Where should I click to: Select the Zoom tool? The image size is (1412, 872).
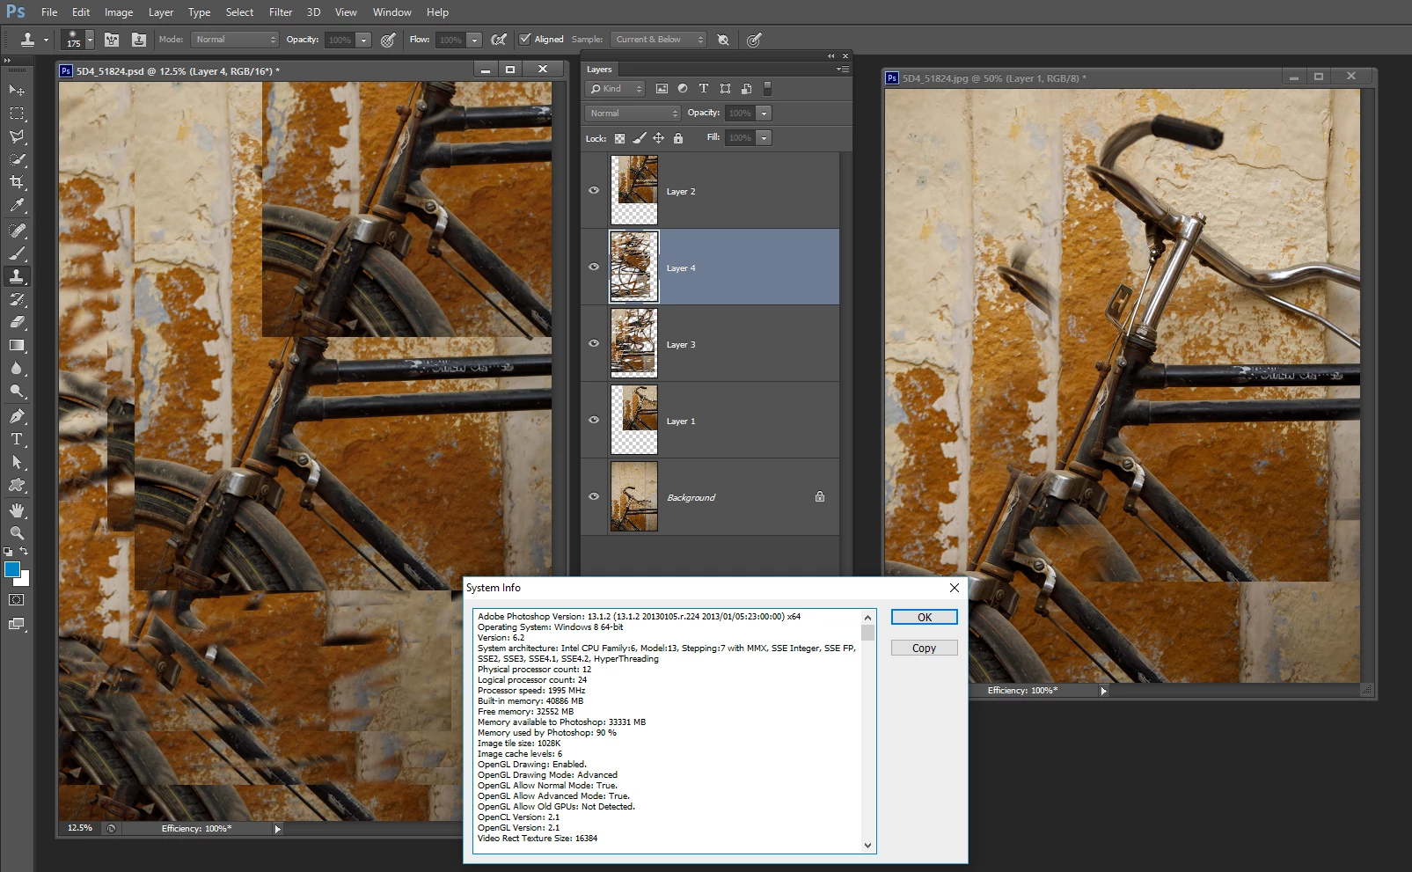pyautogui.click(x=17, y=533)
